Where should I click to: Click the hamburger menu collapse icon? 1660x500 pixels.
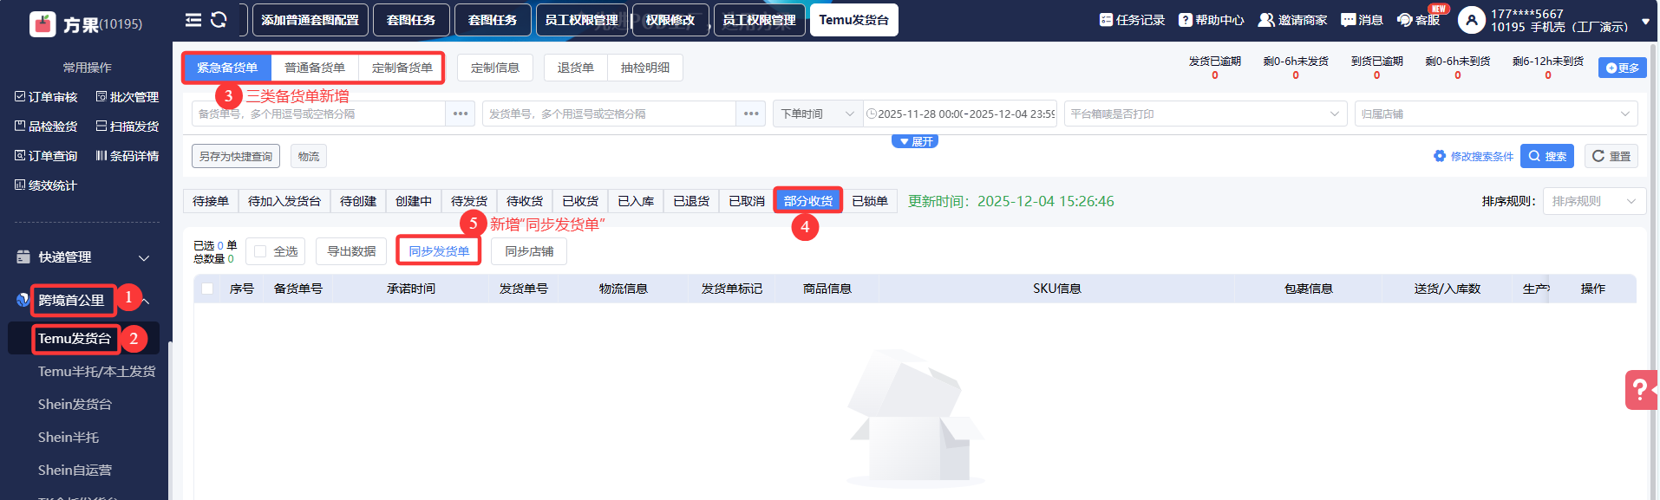click(x=193, y=20)
